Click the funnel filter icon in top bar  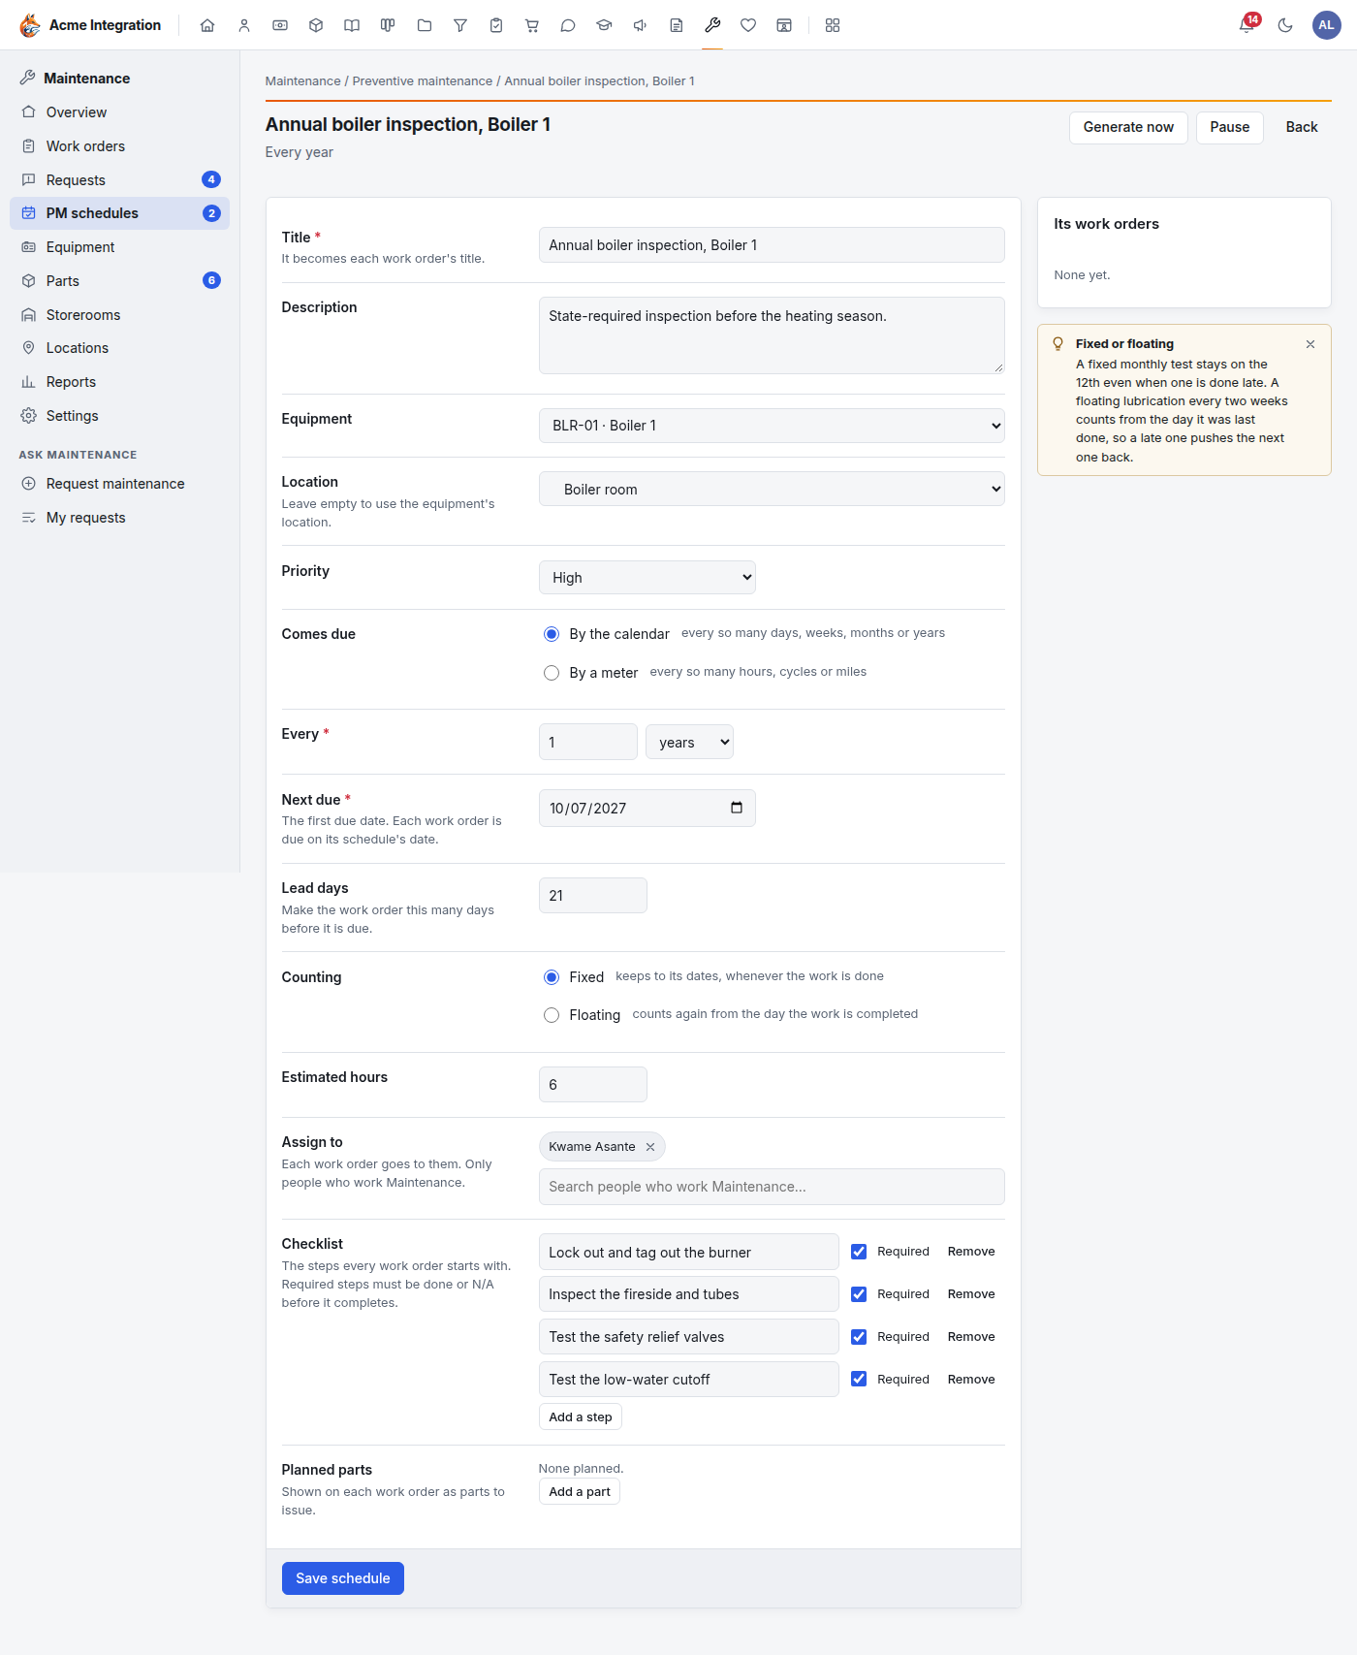[460, 25]
